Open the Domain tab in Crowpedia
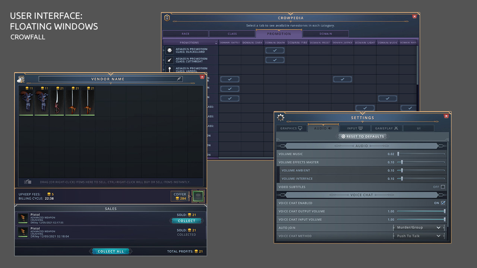 (326, 34)
